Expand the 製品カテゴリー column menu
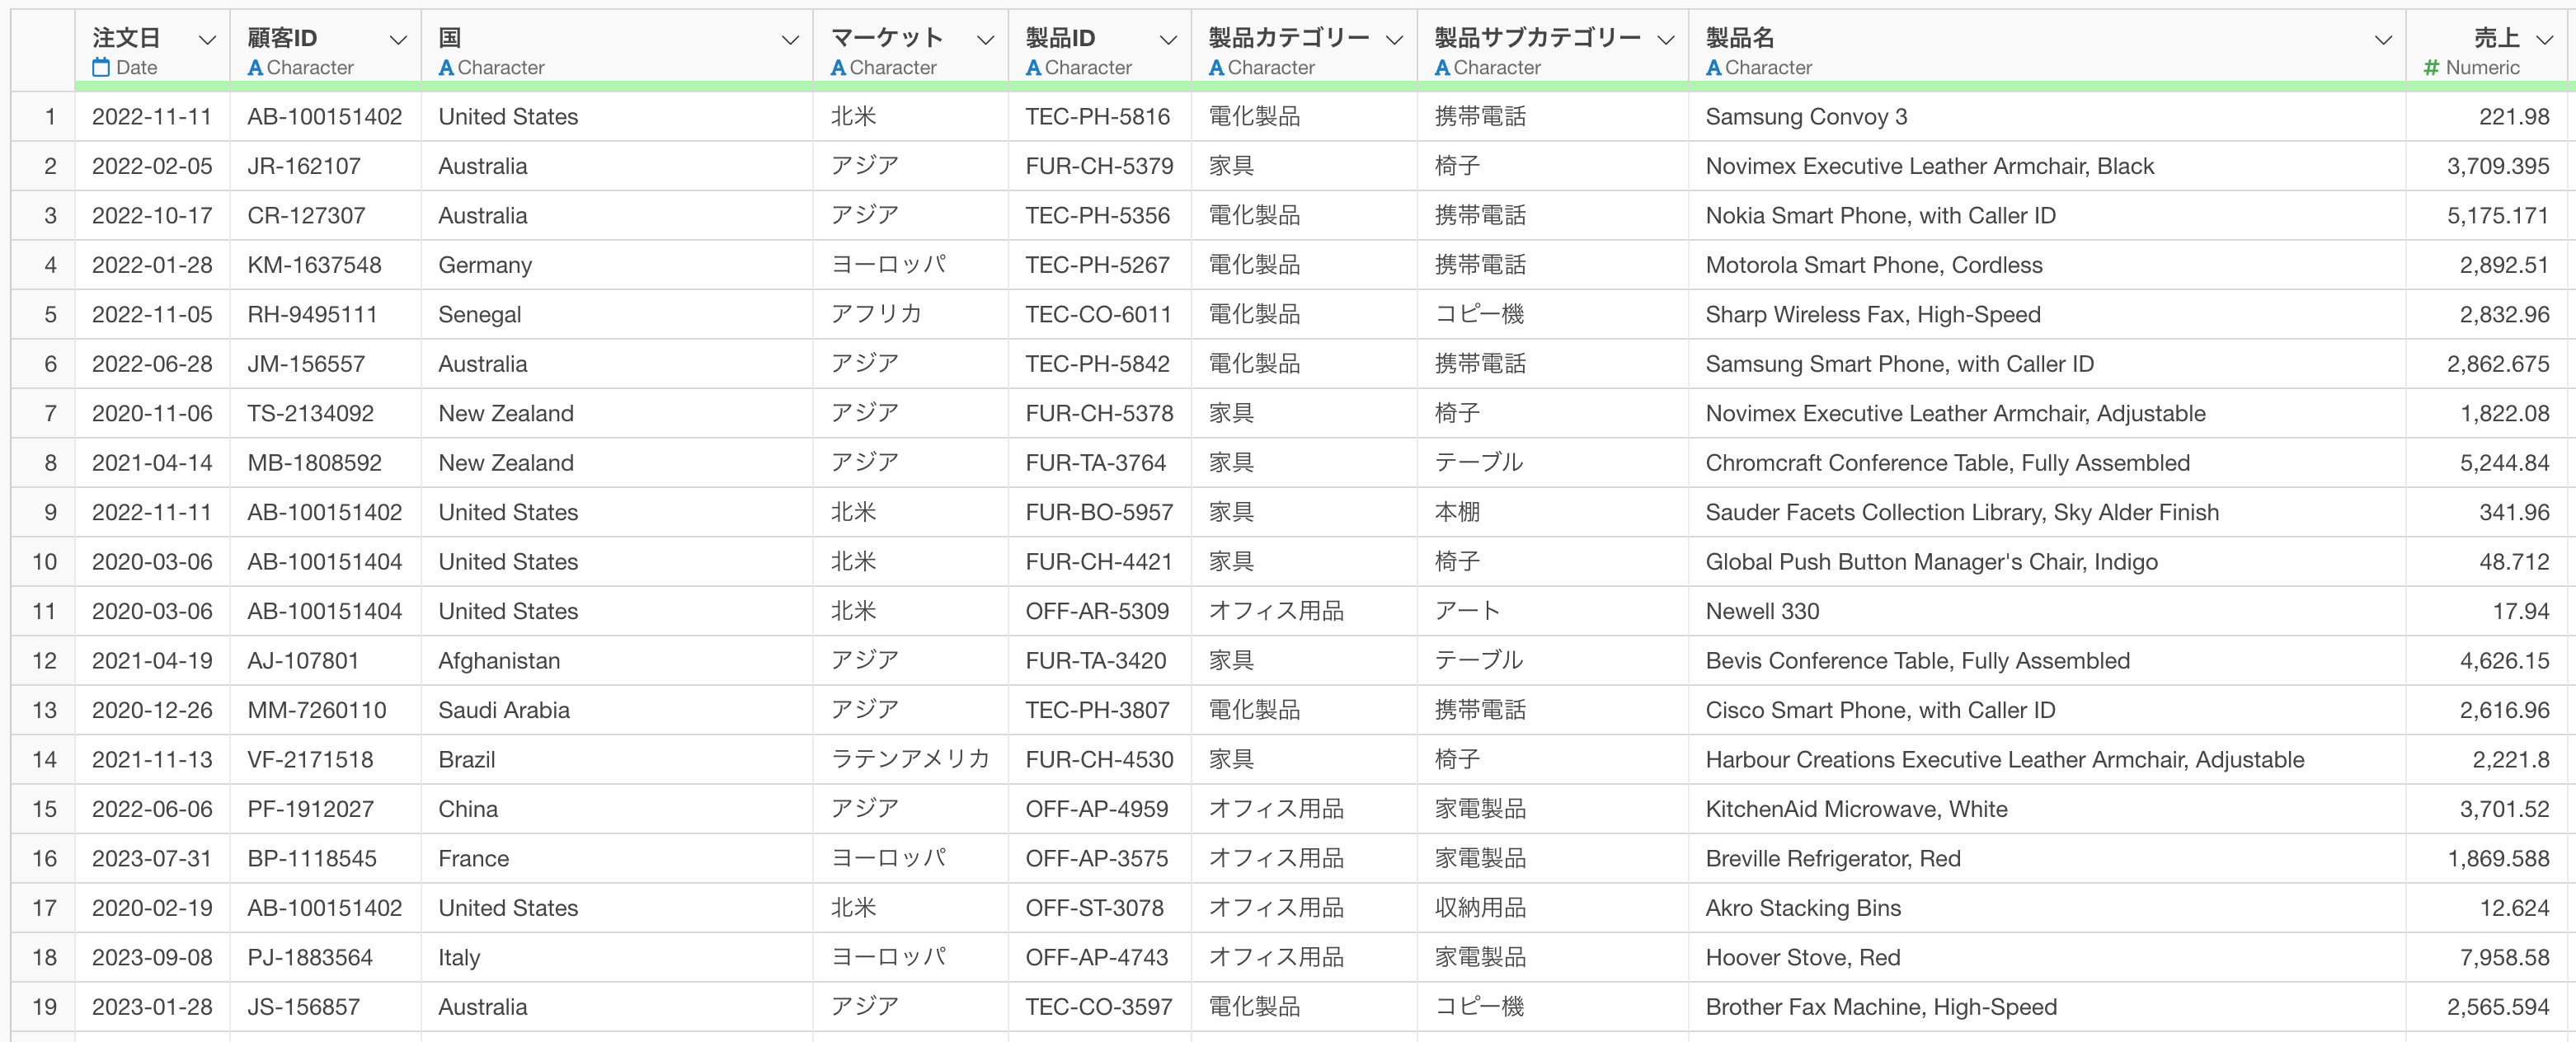Image resolution: width=2576 pixels, height=1042 pixels. coord(1394,40)
